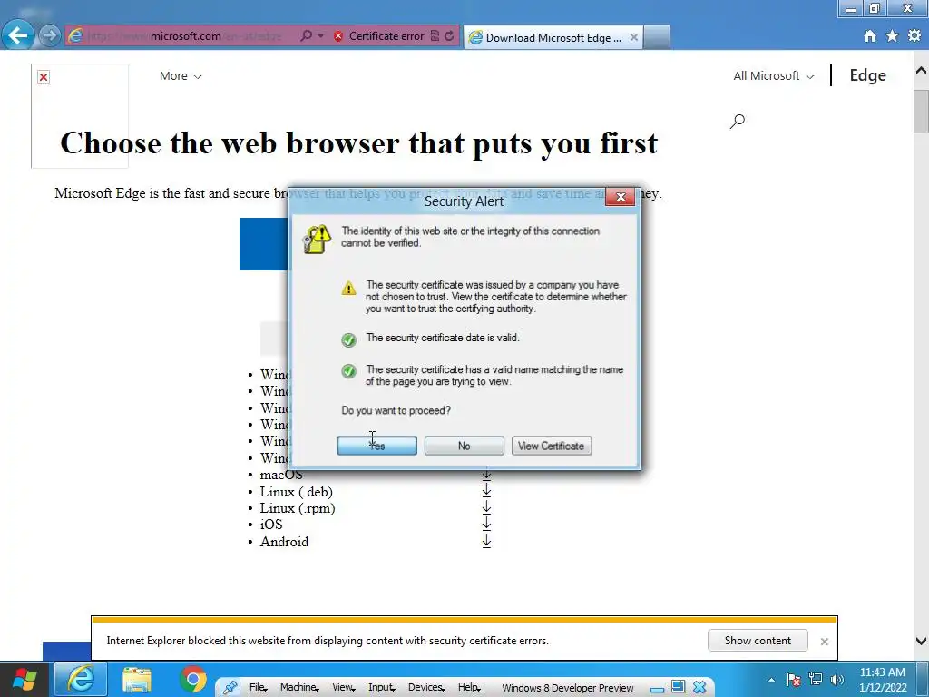Click the download arrow for Linux (.deb)

click(486, 491)
